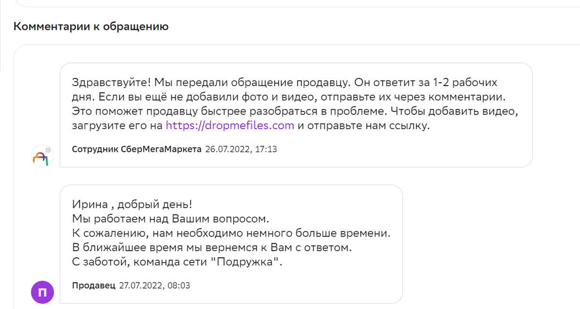
Task: Click the timestamp 26.07.2022, 17:13
Action: click(241, 149)
